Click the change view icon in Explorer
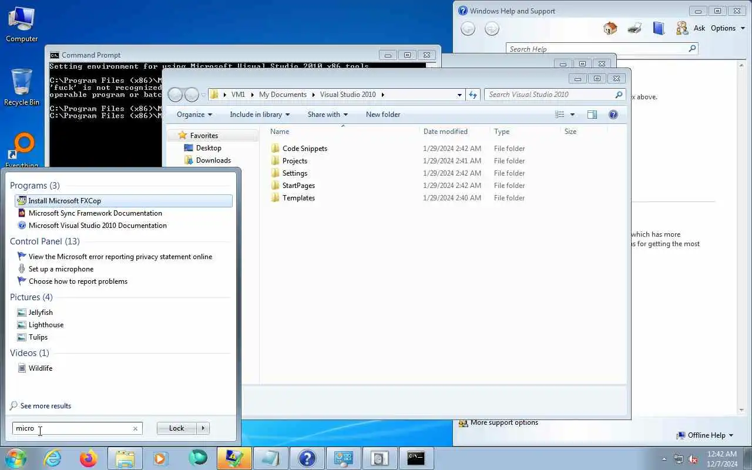The height and width of the screenshot is (470, 752). tap(560, 115)
